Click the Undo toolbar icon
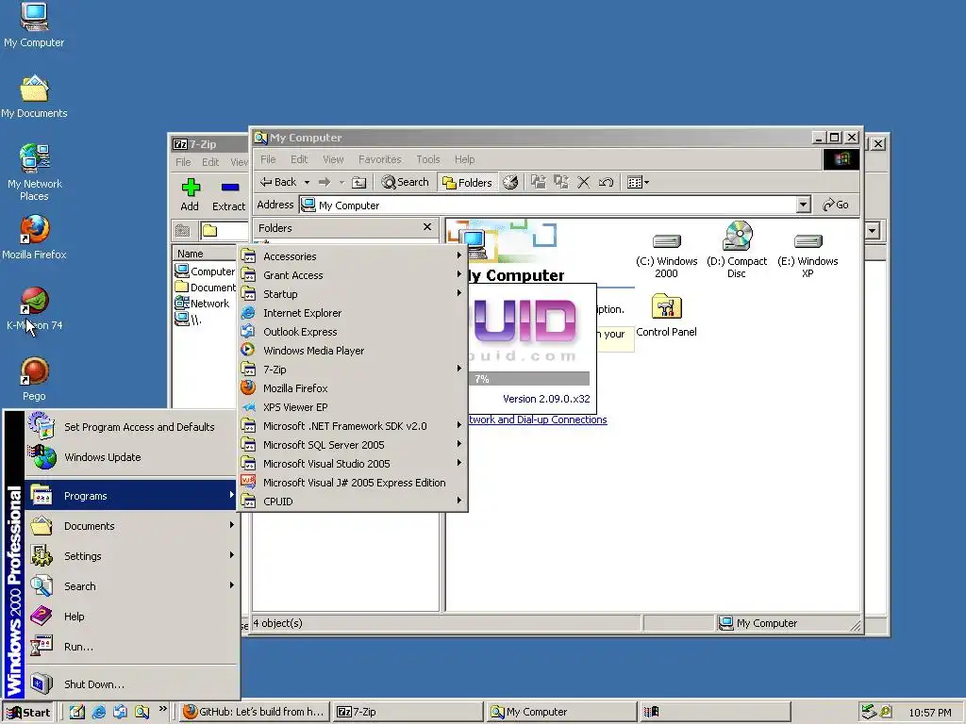Viewport: 966px width, 724px height. [x=606, y=182]
